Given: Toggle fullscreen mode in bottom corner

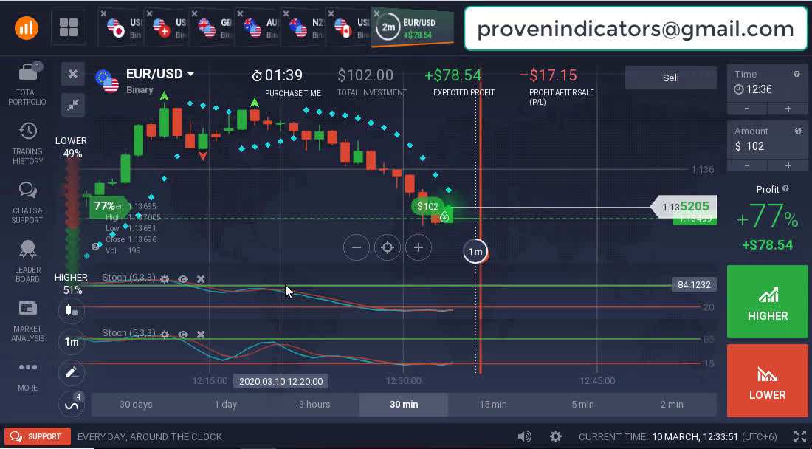Looking at the screenshot, I should 799,436.
